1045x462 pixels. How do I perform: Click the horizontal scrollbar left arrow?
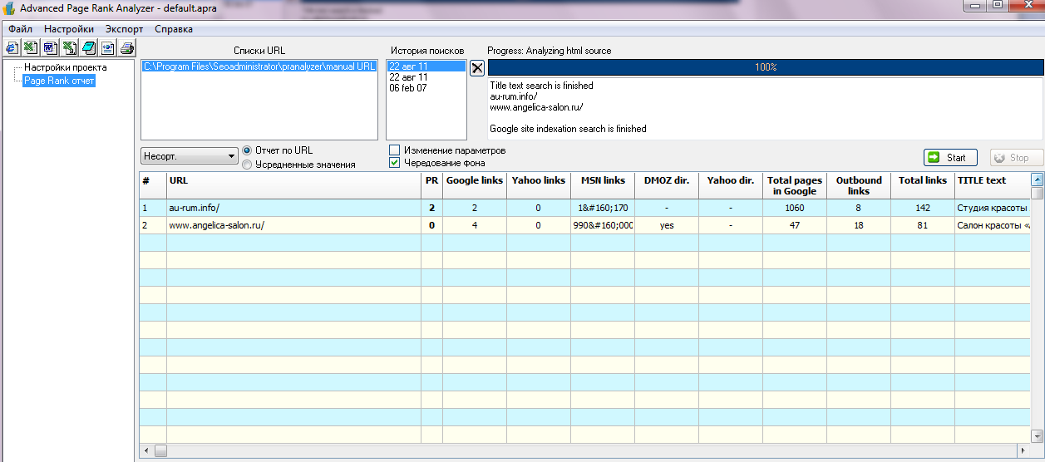[146, 450]
